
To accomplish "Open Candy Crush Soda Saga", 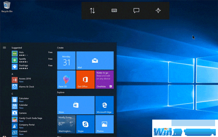I will click(x=32, y=119).
